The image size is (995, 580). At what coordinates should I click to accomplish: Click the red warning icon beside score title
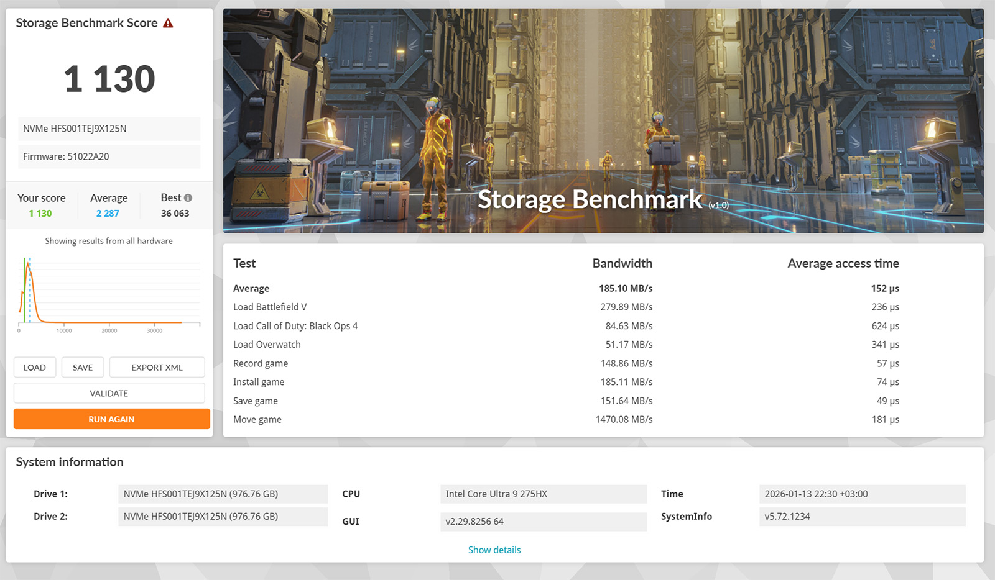tap(168, 24)
